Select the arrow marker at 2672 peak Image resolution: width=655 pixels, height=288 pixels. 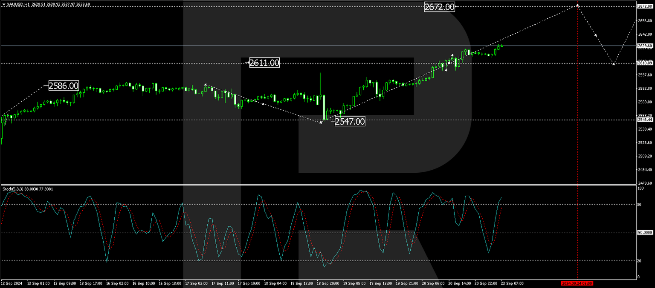pos(578,6)
